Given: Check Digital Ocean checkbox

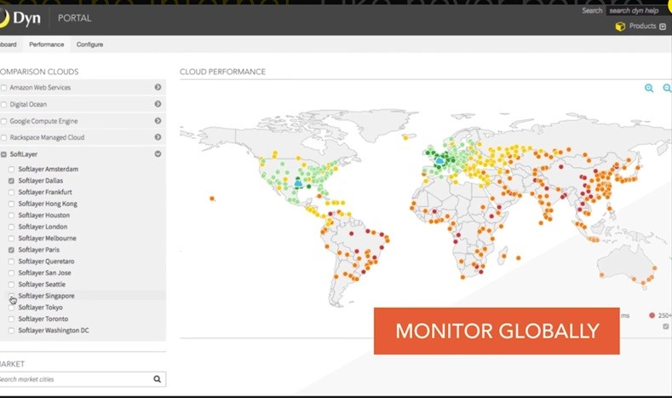Looking at the screenshot, I should tap(4, 105).
